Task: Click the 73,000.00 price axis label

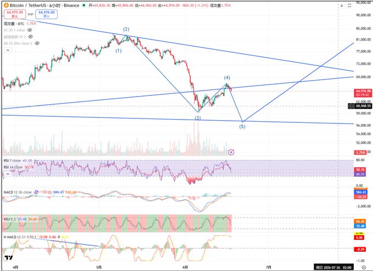Action: 363,64
